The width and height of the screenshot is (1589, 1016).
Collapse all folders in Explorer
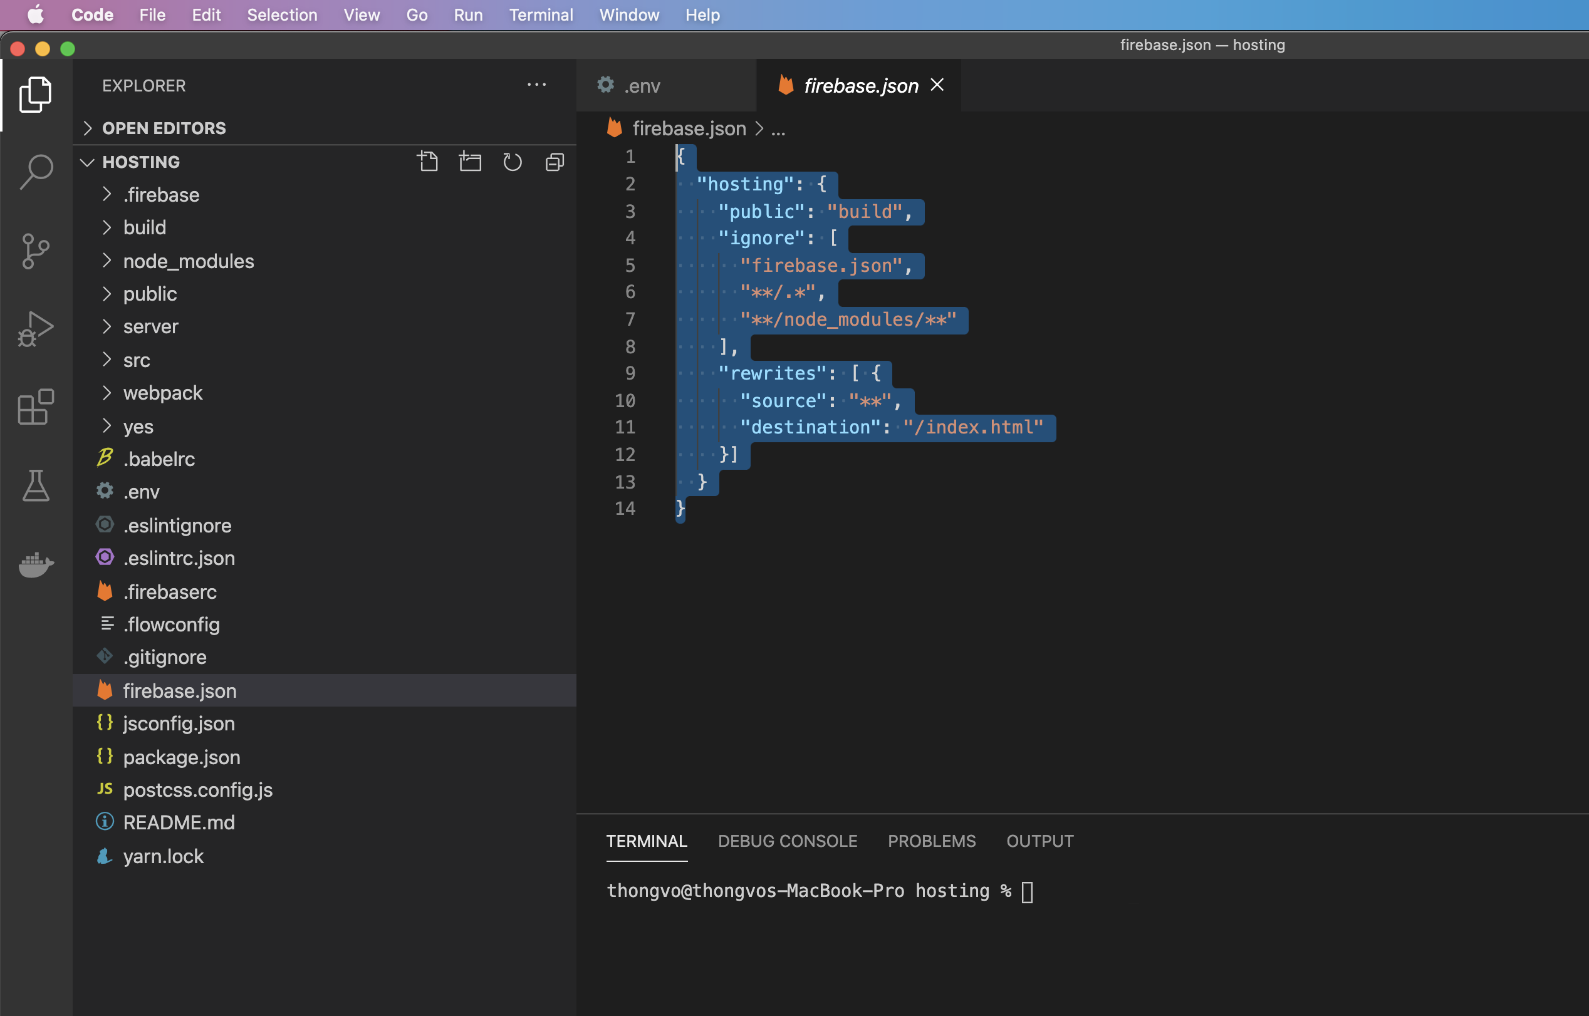(555, 162)
